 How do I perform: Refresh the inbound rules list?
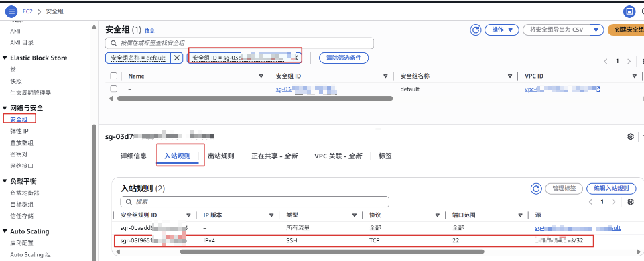point(536,189)
